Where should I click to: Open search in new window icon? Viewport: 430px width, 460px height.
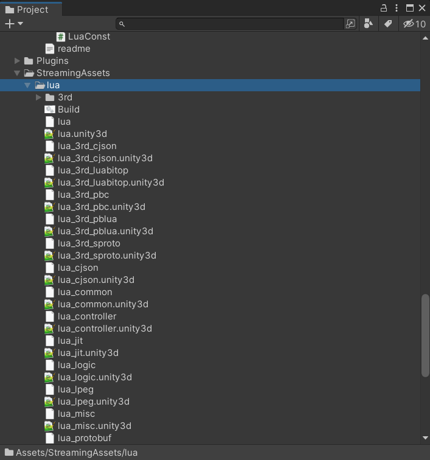coord(350,24)
